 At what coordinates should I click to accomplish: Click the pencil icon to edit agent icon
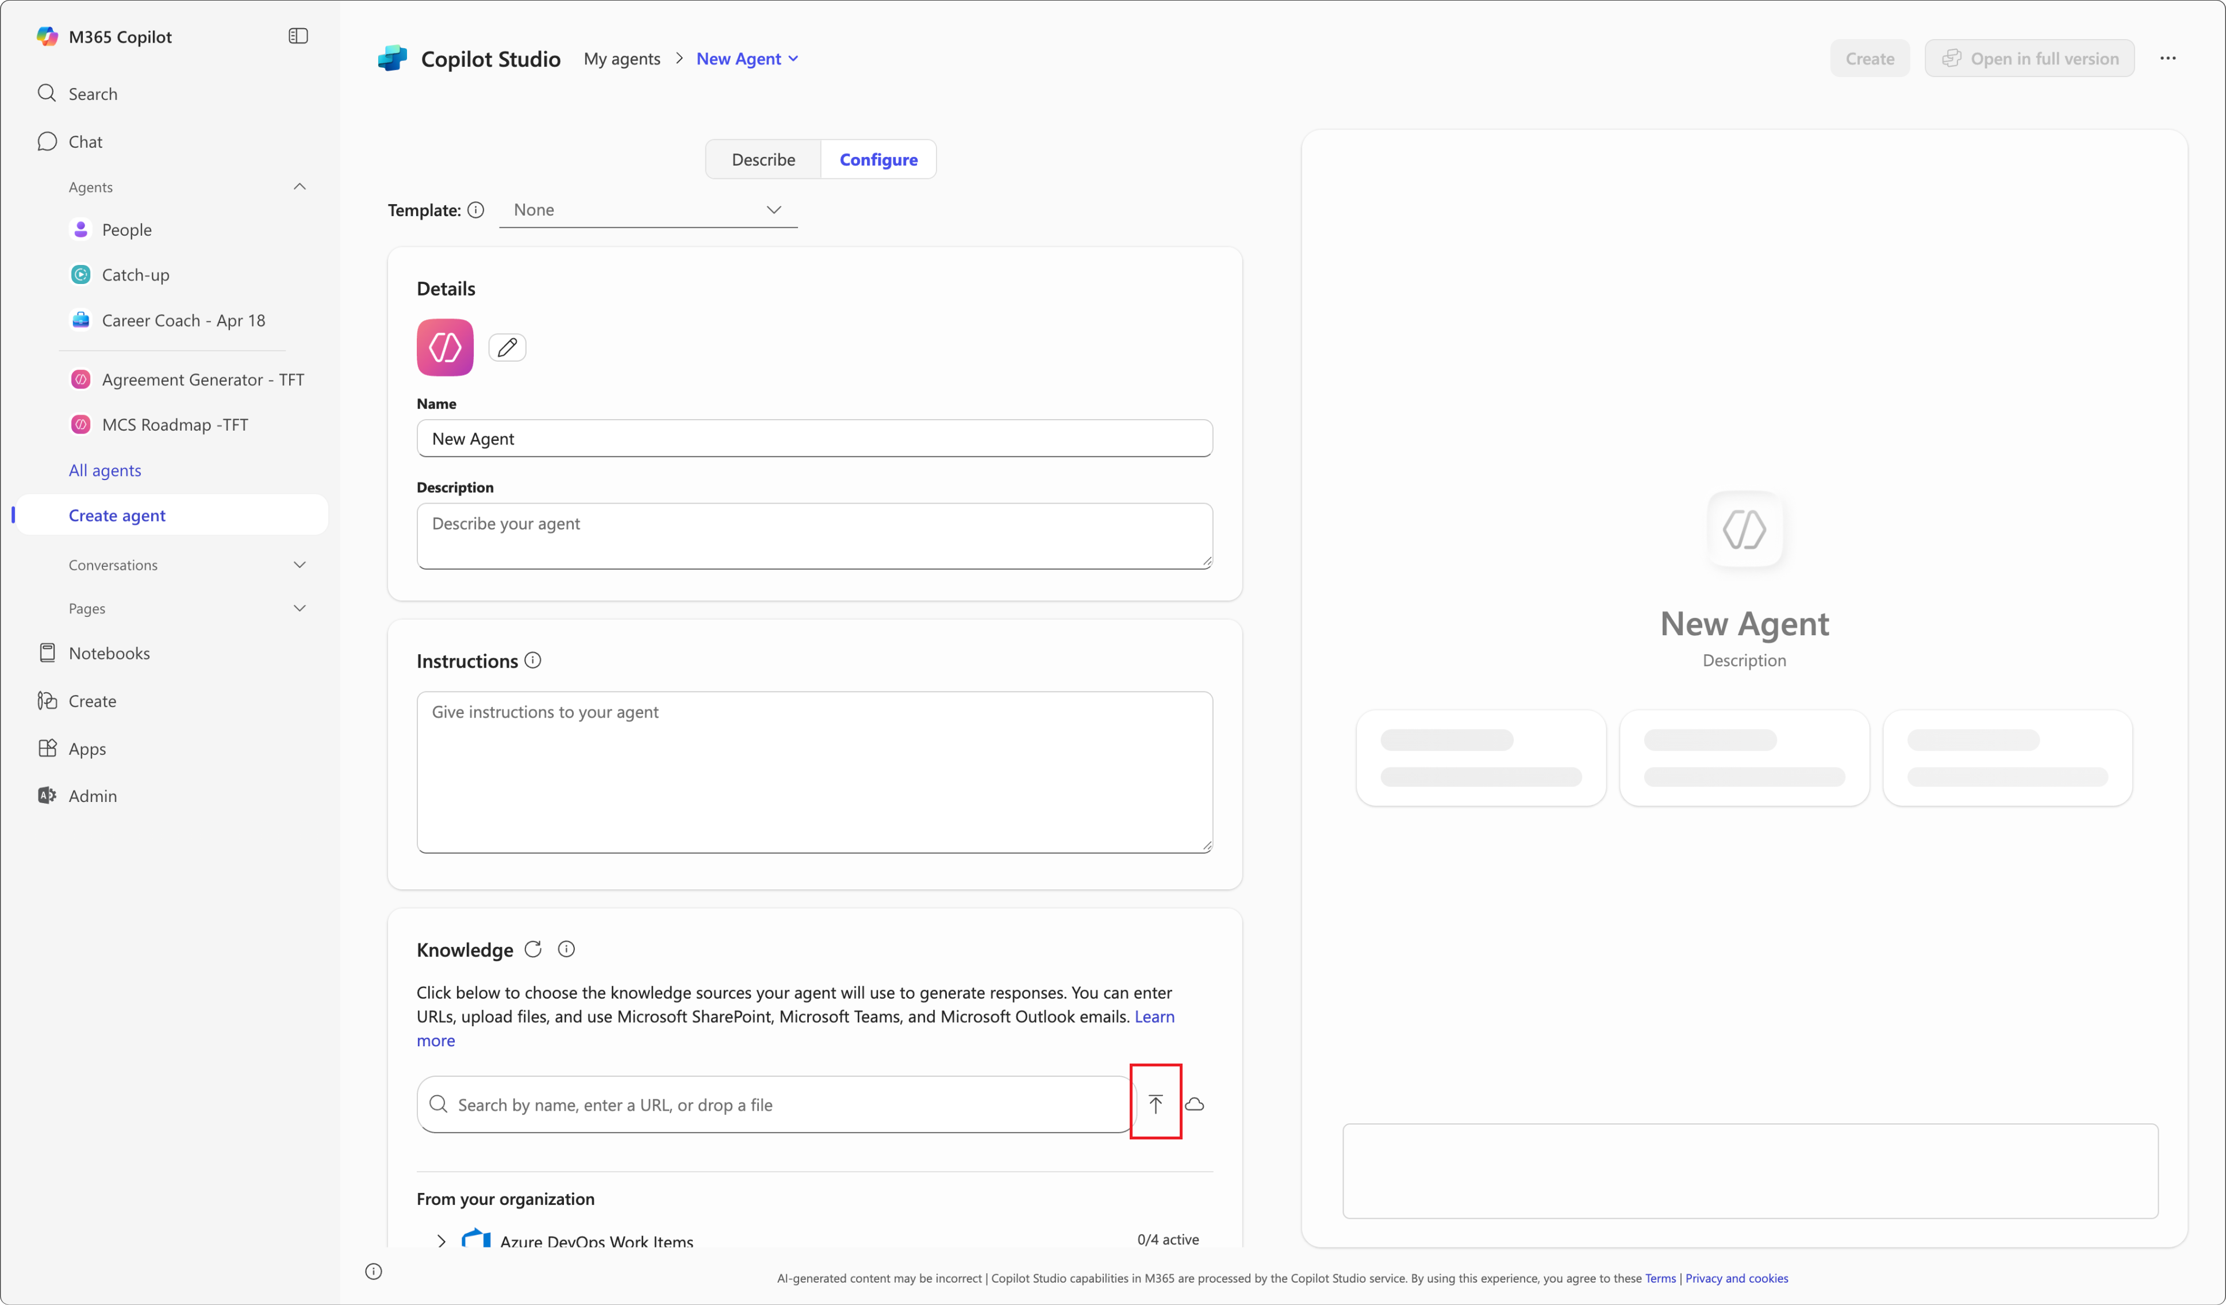pos(507,347)
